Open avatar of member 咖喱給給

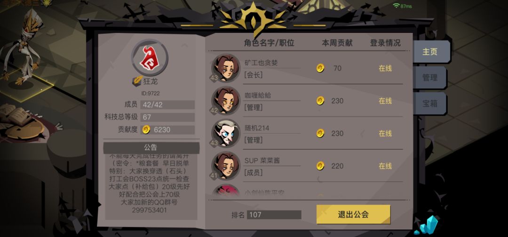tap(225, 100)
